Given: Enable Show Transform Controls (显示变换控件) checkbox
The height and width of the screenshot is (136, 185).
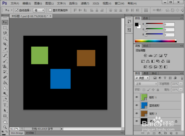Looking at the screenshot, I should coord(50,10).
